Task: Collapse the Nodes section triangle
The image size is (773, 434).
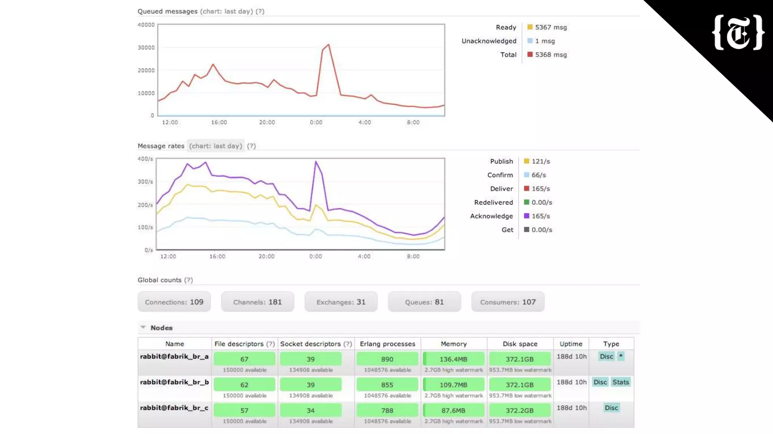Action: click(143, 327)
